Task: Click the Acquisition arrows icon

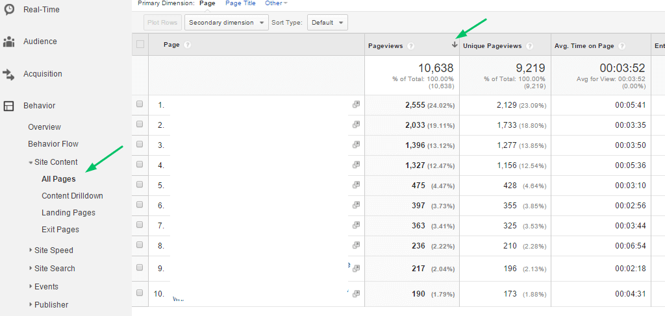Action: click(x=9, y=74)
